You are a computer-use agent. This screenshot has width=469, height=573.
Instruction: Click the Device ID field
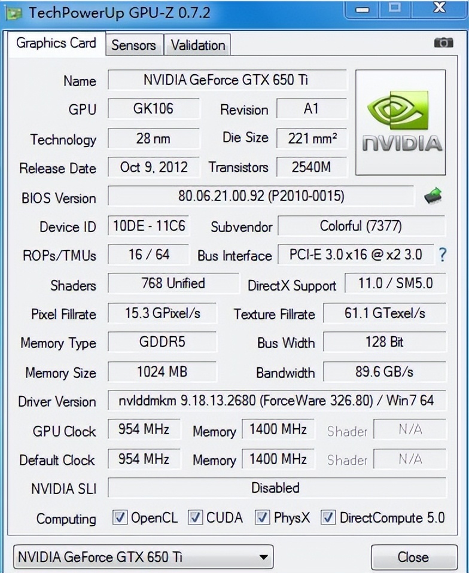pyautogui.click(x=149, y=226)
